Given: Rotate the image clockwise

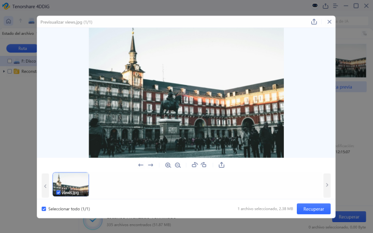Looking at the screenshot, I should click(x=204, y=165).
